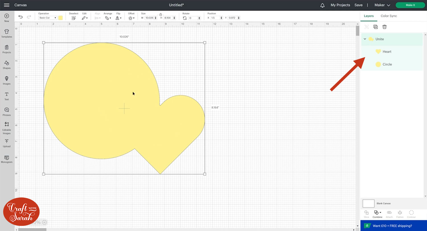Toggle the size aspect ratio lock

point(161,14)
